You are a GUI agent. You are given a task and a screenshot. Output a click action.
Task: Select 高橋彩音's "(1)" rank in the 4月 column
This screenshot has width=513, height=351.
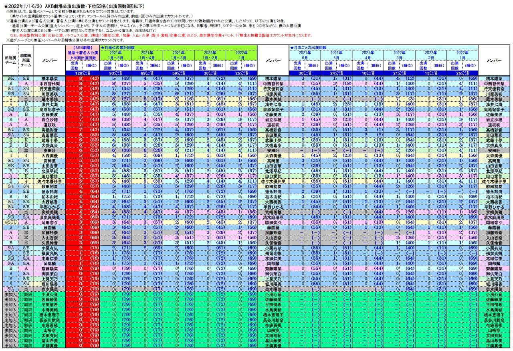376,130
